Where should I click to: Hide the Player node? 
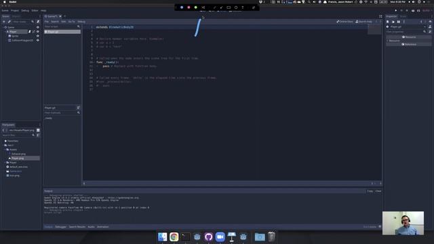tap(38, 32)
